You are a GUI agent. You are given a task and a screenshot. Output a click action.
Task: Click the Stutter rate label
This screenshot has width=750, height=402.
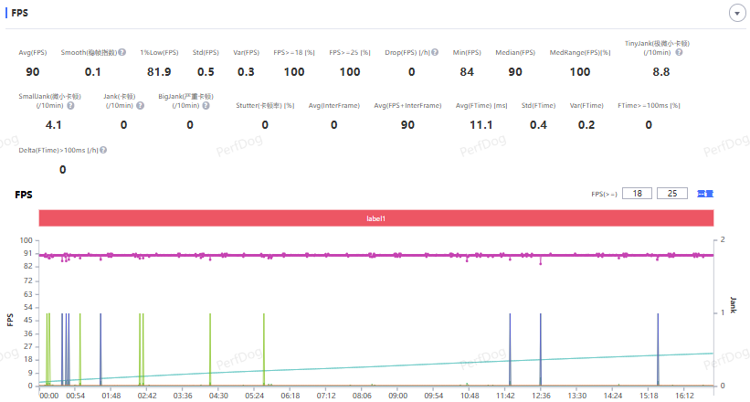pyautogui.click(x=265, y=105)
